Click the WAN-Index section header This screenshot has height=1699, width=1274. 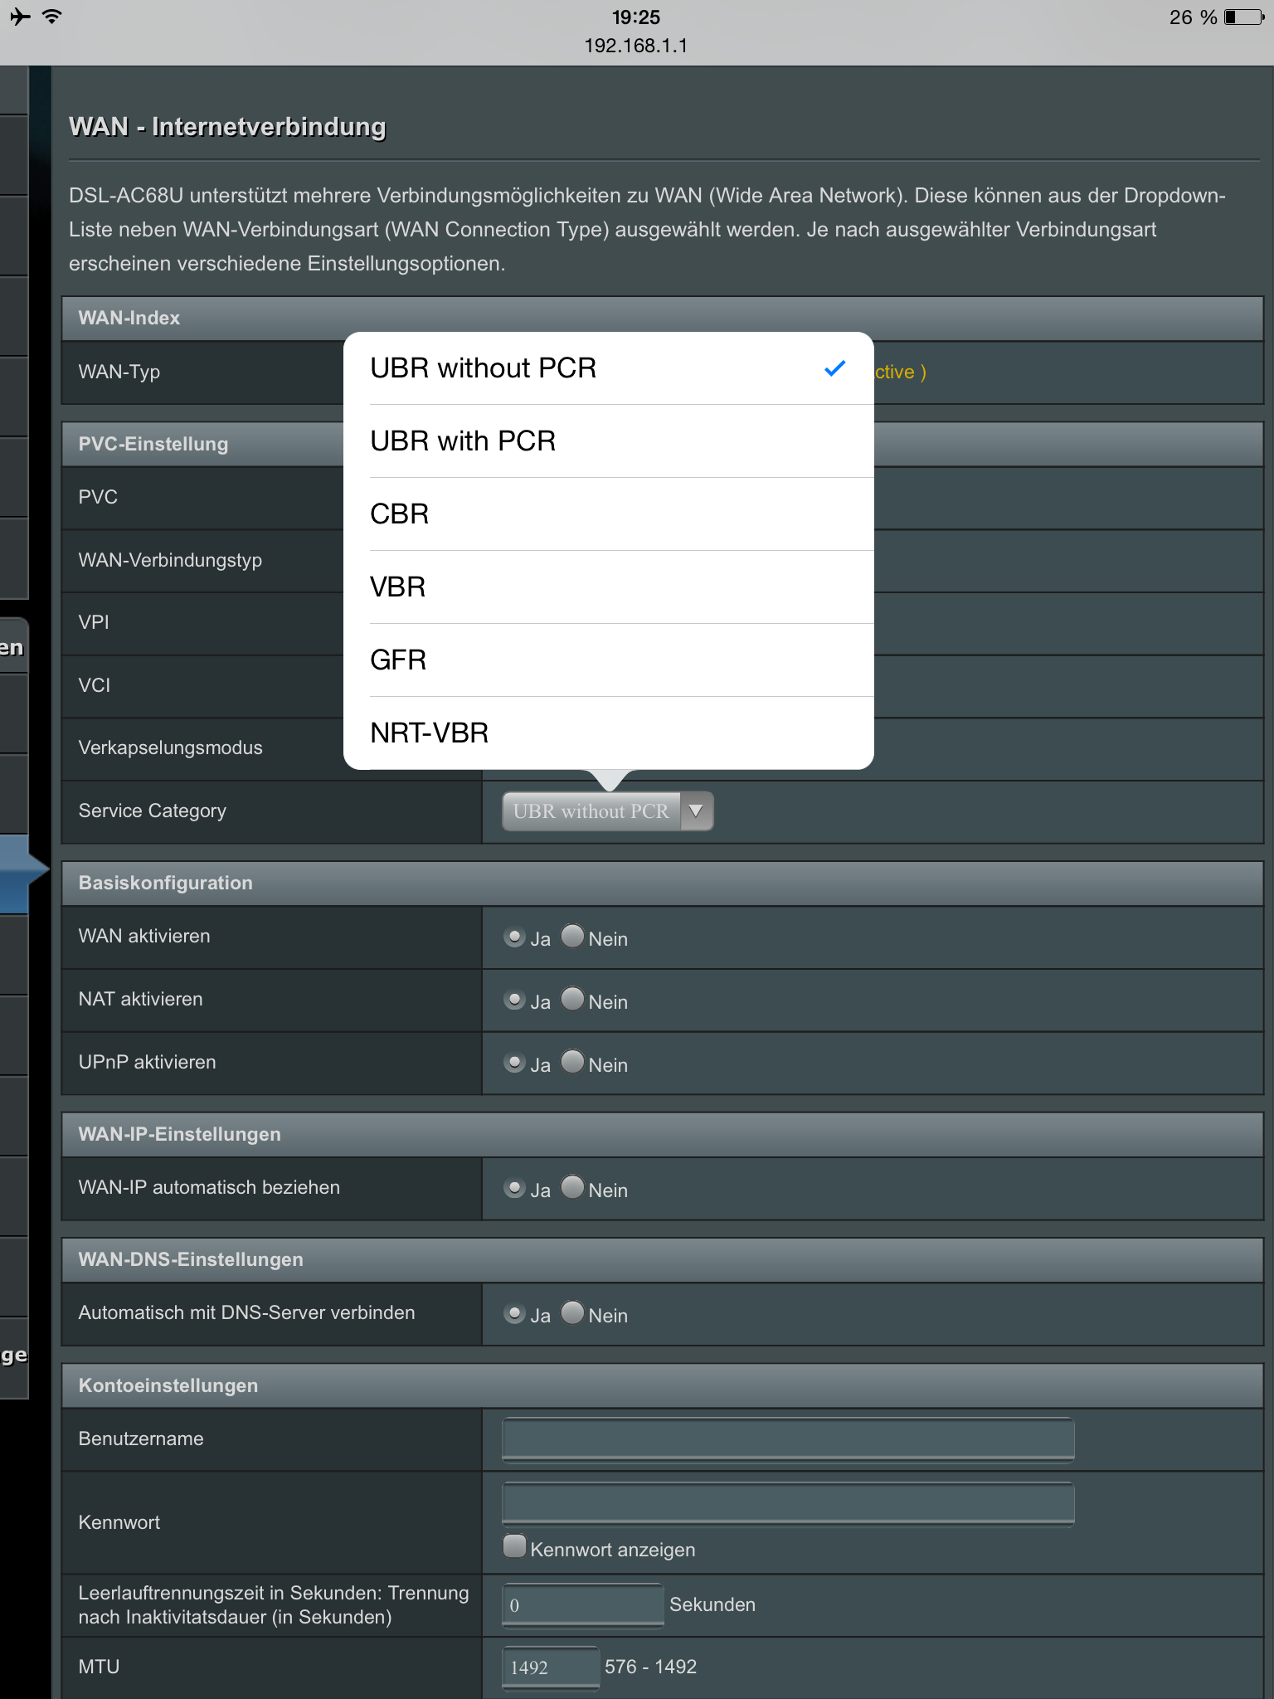(663, 319)
